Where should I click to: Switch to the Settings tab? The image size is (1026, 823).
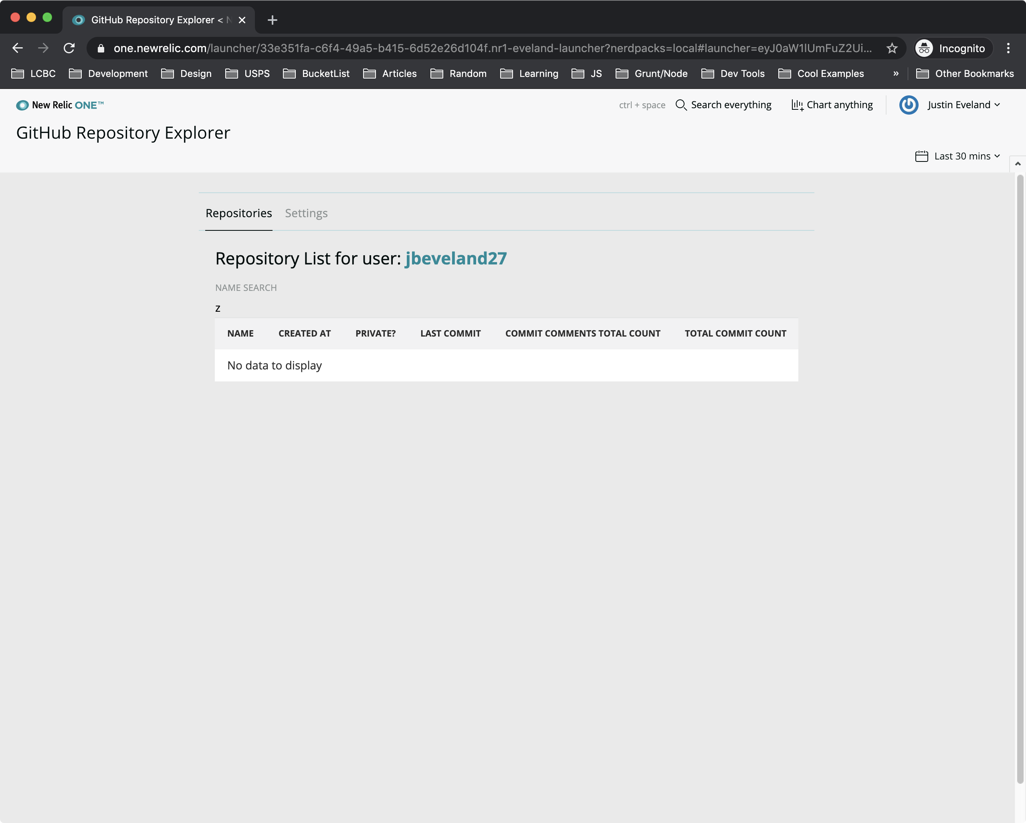(x=306, y=213)
